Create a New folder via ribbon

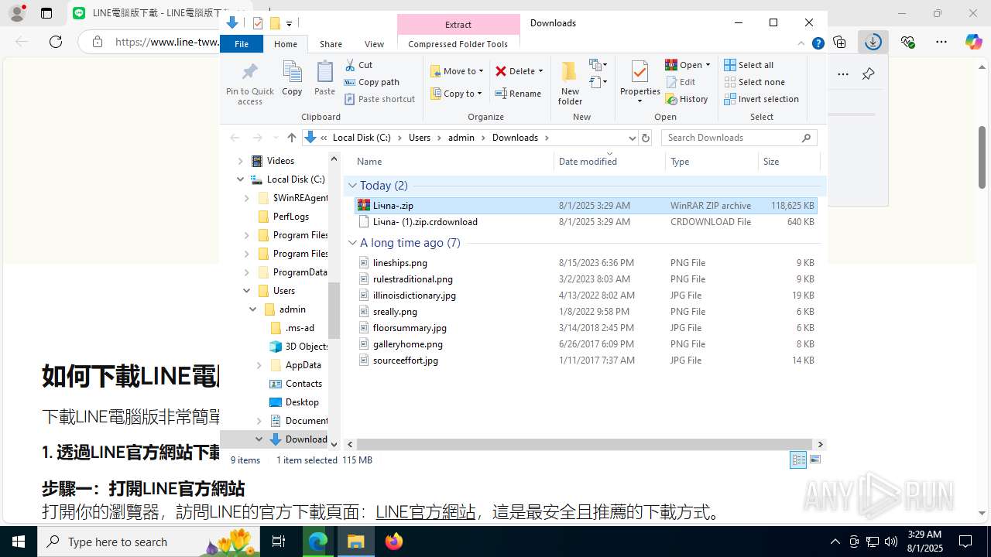click(x=570, y=83)
